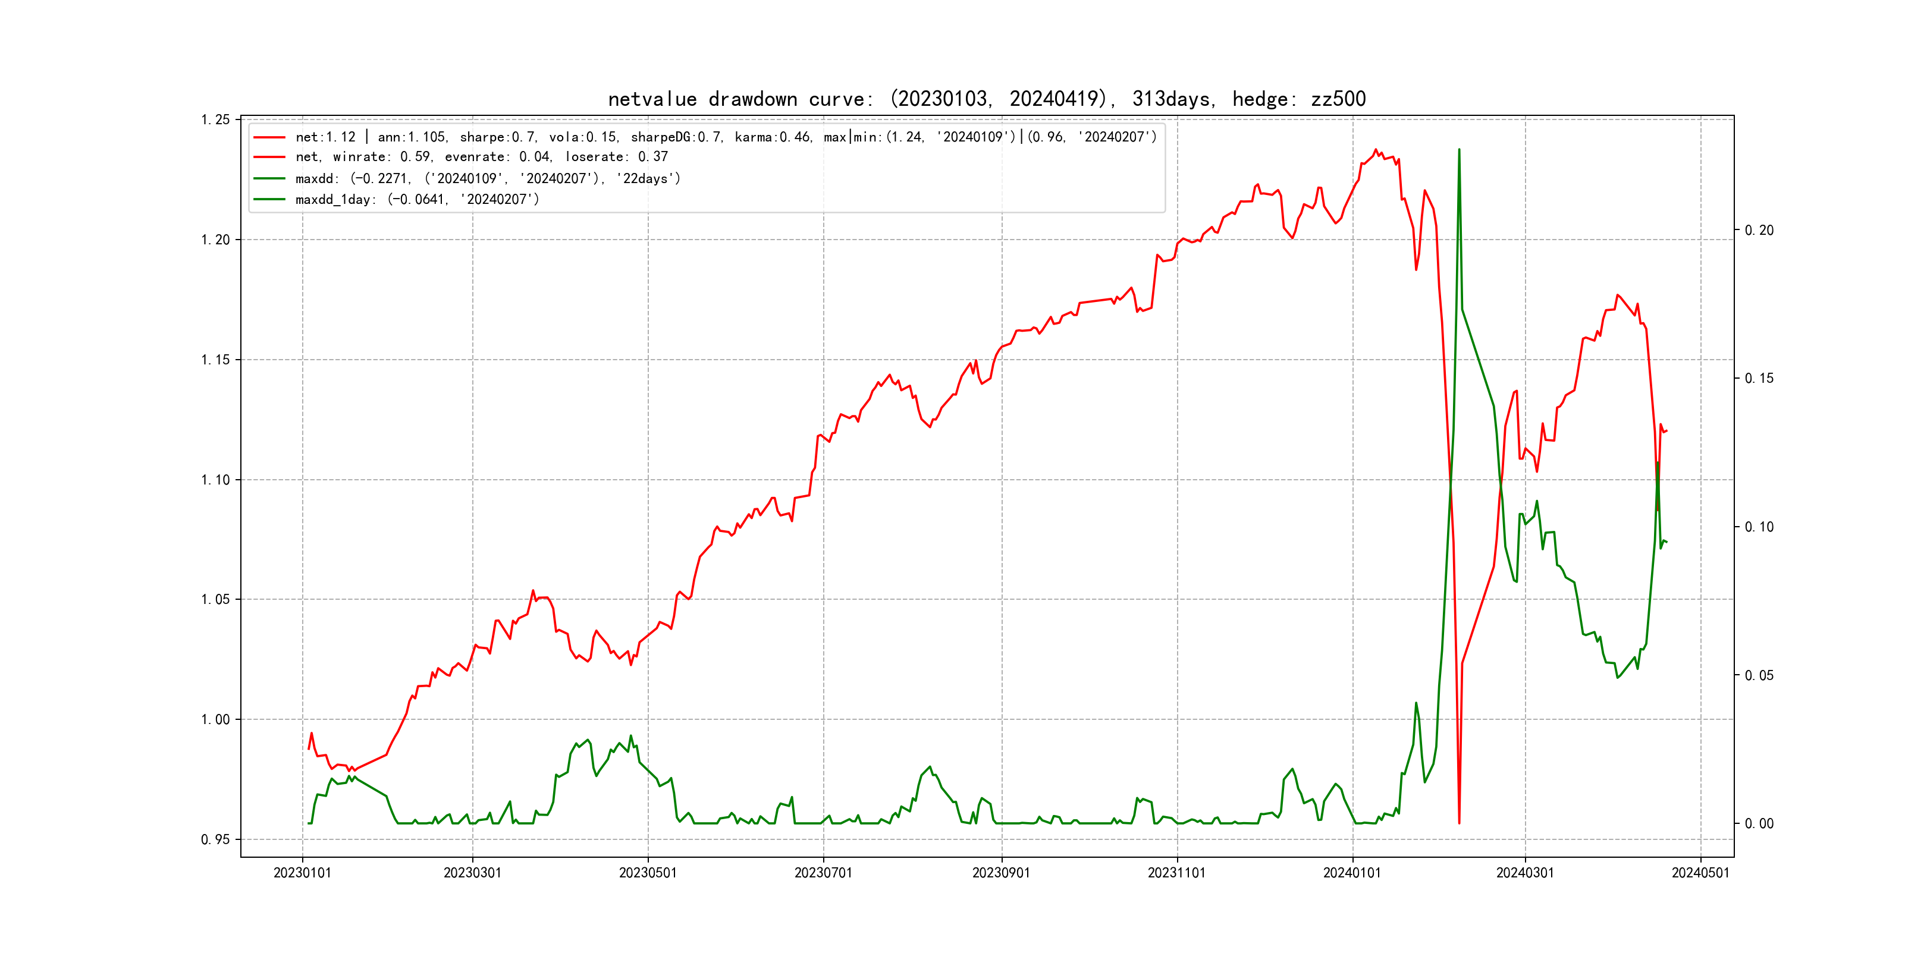
Task: Click the 0.20 right y-axis label
Action: tap(1759, 230)
